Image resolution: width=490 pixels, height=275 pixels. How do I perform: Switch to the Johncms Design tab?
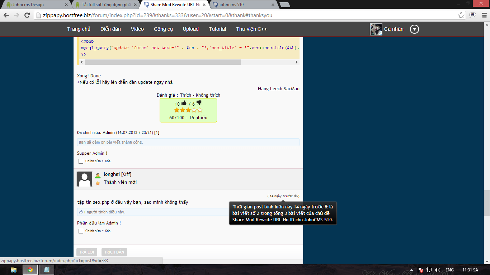(35, 5)
